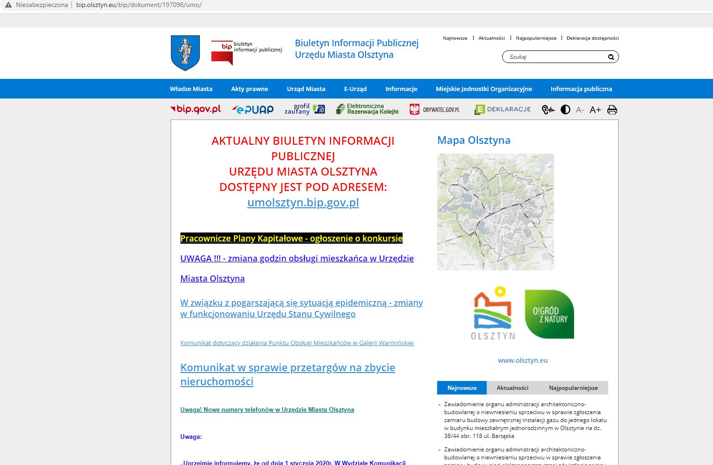Click the sign language accessibility icon
Screen dimensions: 713x465
click(548, 110)
